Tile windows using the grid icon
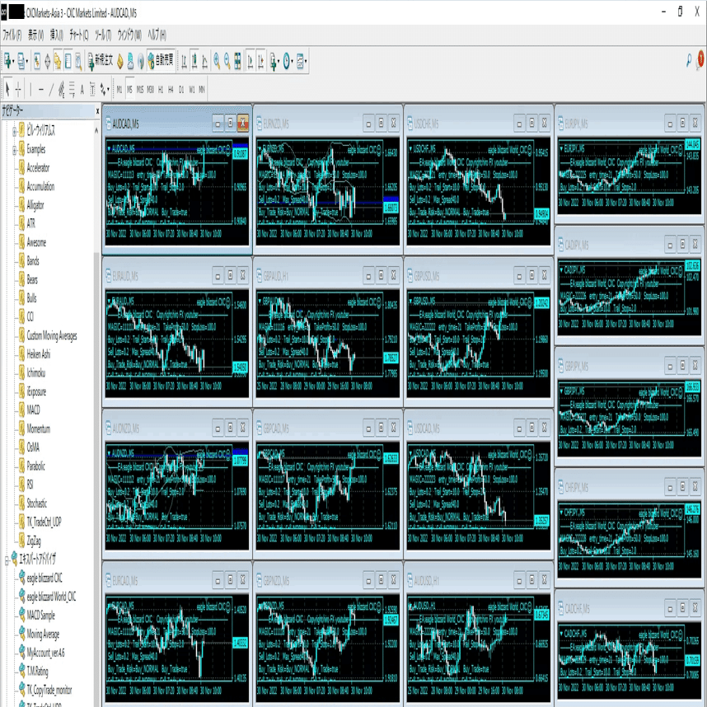 [237, 61]
